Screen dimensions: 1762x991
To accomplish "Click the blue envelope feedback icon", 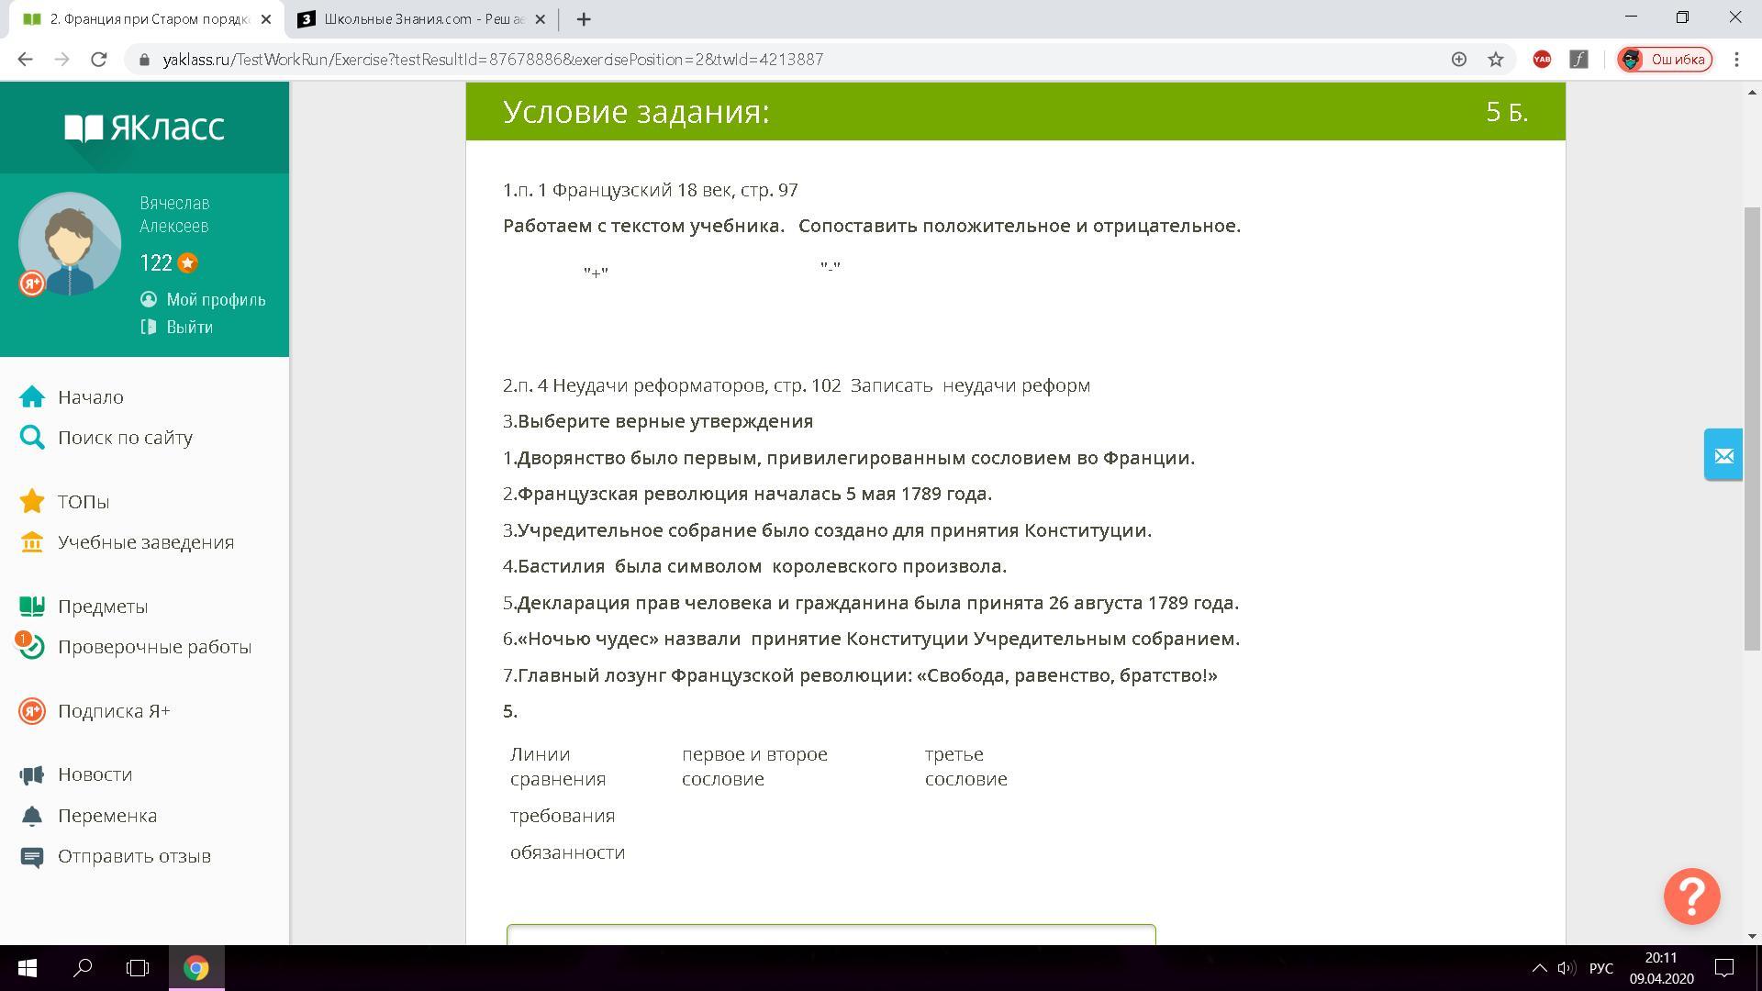I will [1723, 455].
